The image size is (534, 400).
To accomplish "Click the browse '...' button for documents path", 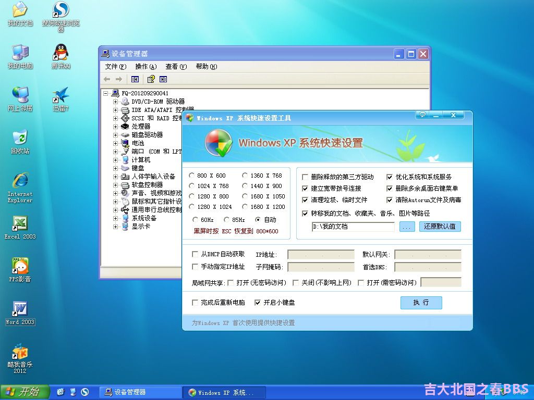I will pyautogui.click(x=407, y=227).
